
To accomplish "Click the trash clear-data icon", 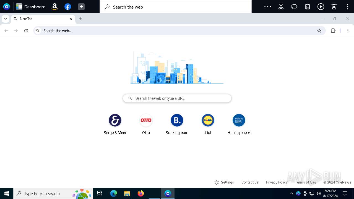I will pyautogui.click(x=334, y=7).
